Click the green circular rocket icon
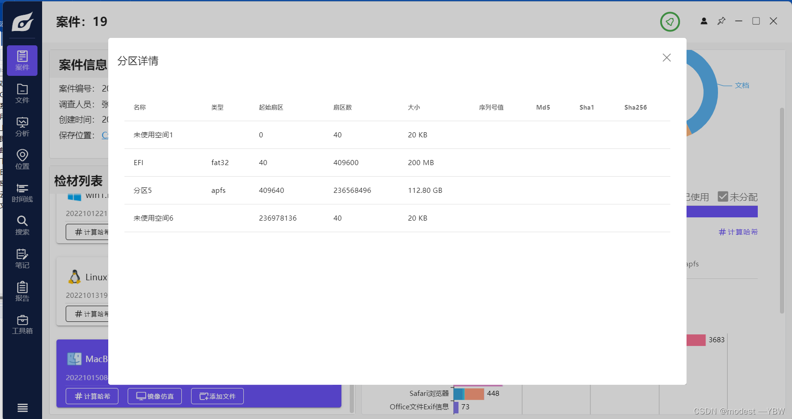The image size is (792, 419). point(670,21)
